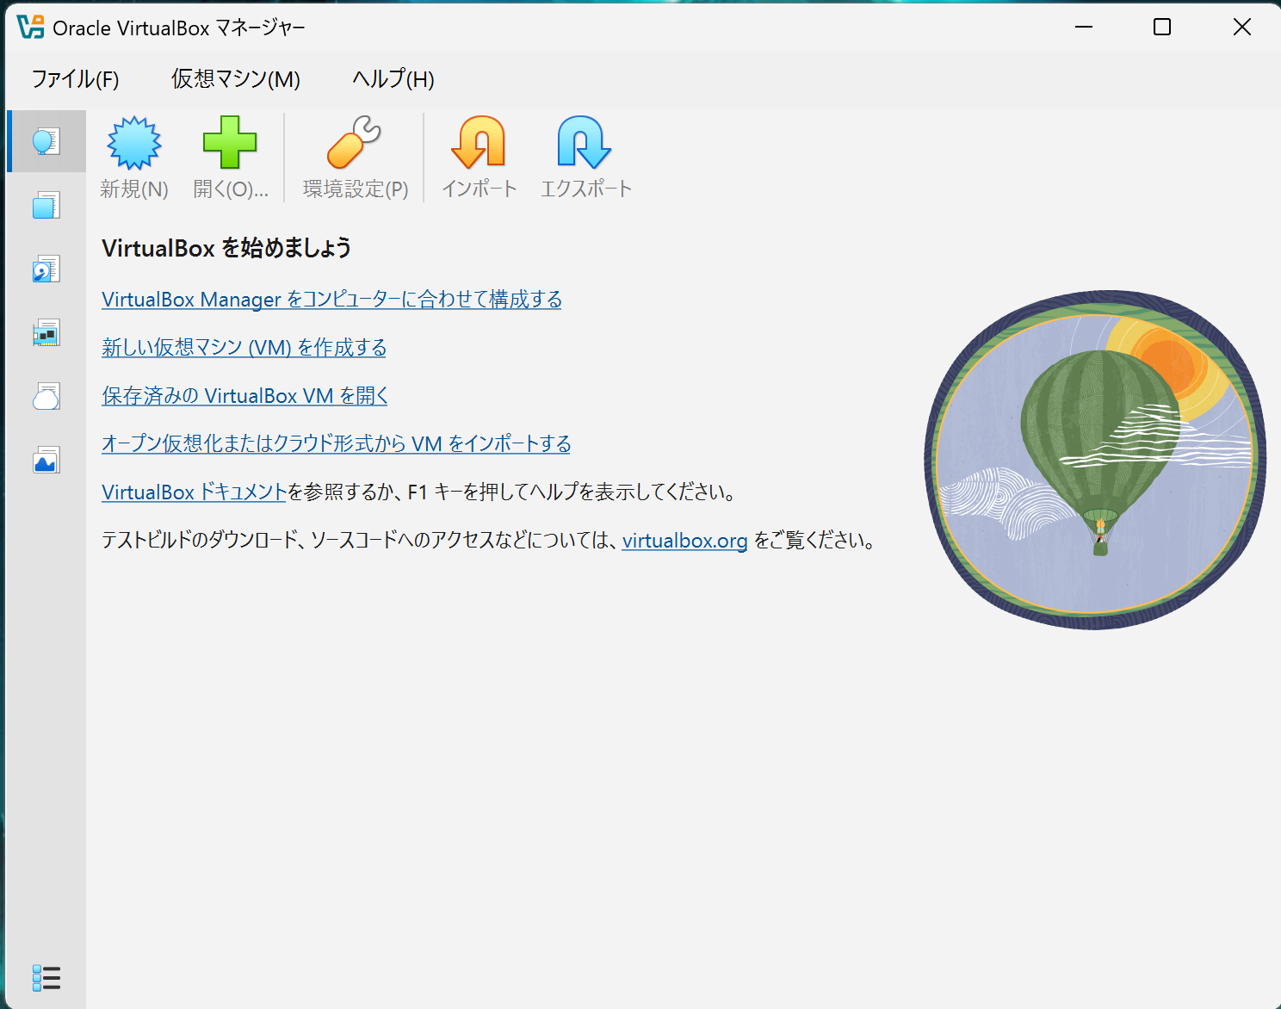Viewport: 1281px width, 1009px height.
Task: Open the Welcome screen in the sidebar
Action: [47, 141]
